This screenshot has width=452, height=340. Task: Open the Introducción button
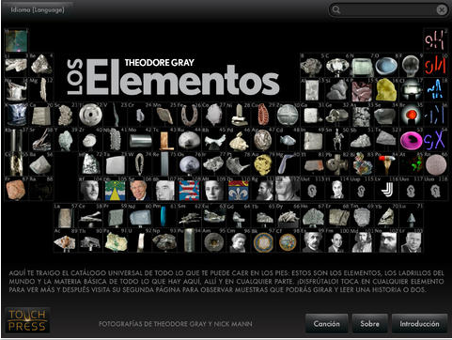419,323
